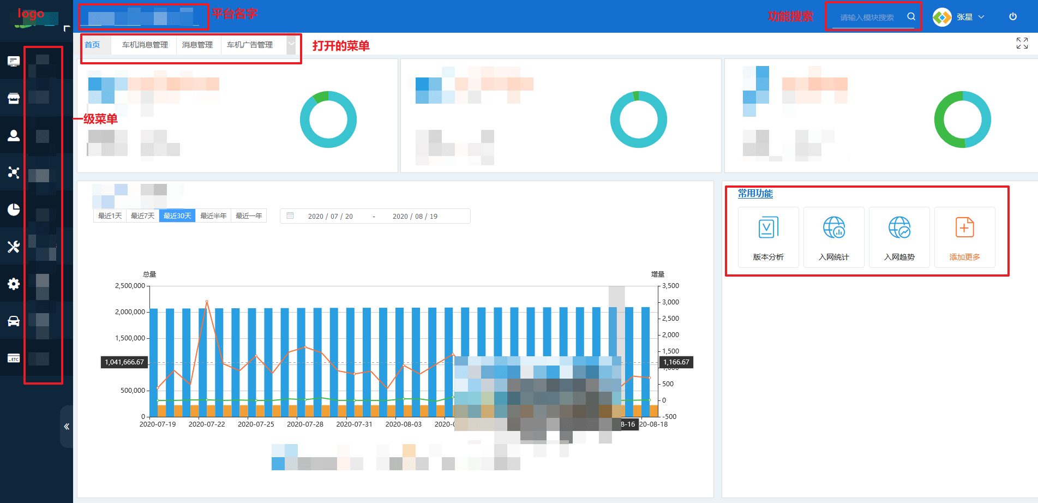Click the 2020-07-28 axis label

(x=305, y=424)
